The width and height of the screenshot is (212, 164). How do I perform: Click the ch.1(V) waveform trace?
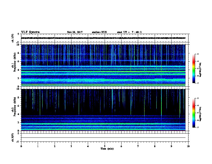pos(103,38)
